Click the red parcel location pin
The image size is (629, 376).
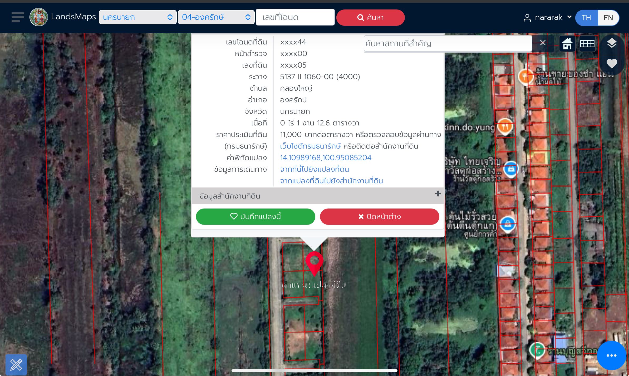coord(314,263)
